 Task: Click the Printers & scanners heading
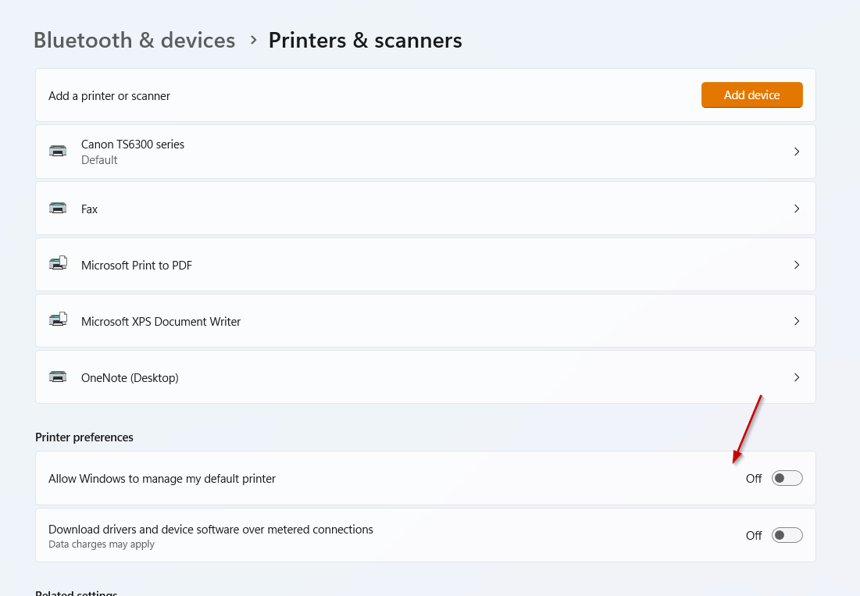(366, 40)
